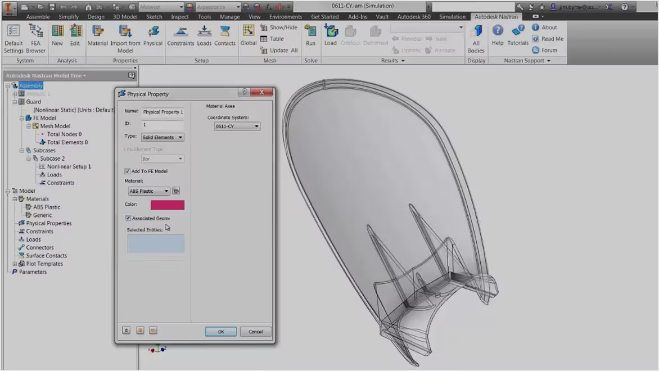Click Cancel in Physical Property dialog

(255, 332)
